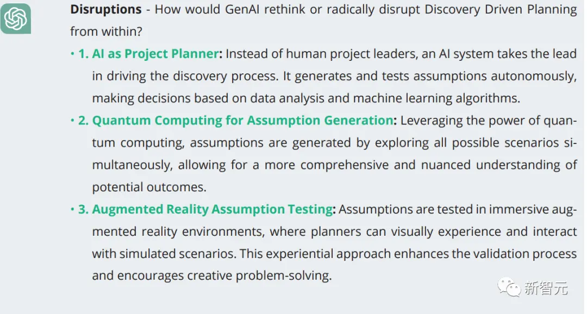Click the ChatGPT logo icon
The image size is (587, 314).
click(x=15, y=18)
